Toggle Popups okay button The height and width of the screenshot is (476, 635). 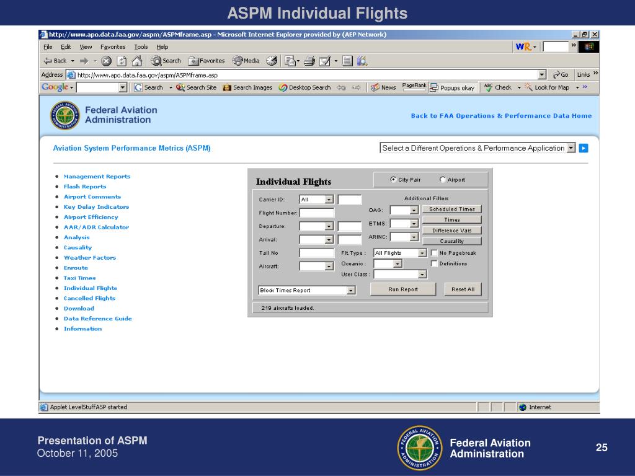pos(452,87)
